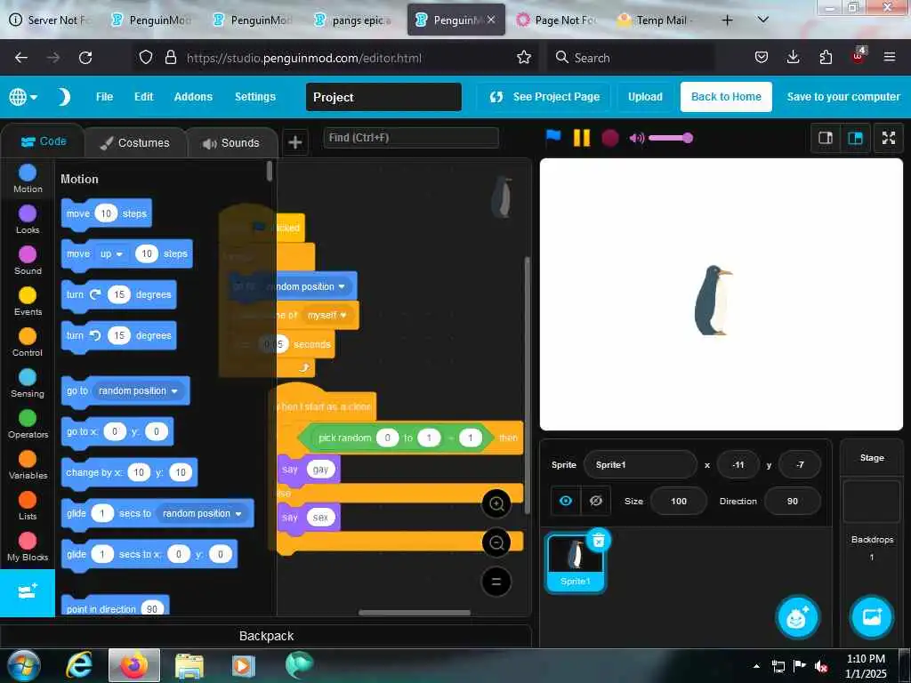Select the Sound block category
Viewport: 911px width, 683px height.
[x=28, y=261]
